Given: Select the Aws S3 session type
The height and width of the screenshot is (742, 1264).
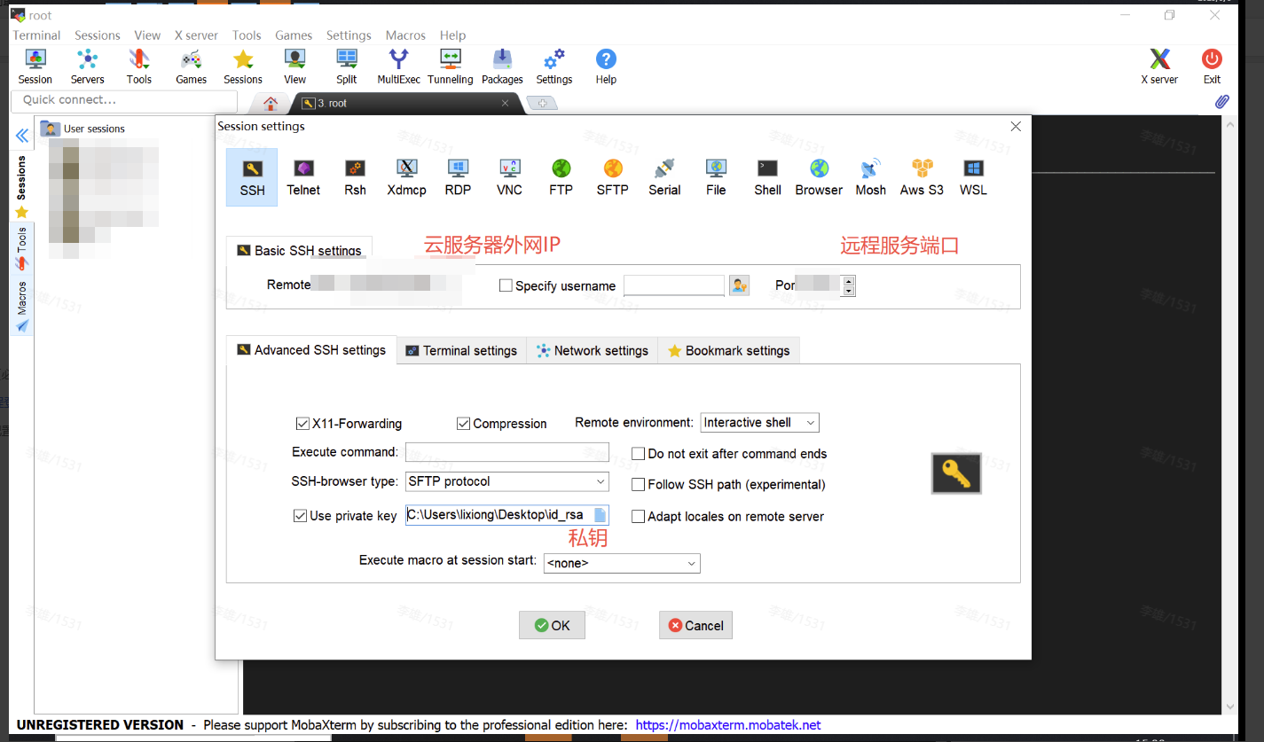Looking at the screenshot, I should [922, 176].
